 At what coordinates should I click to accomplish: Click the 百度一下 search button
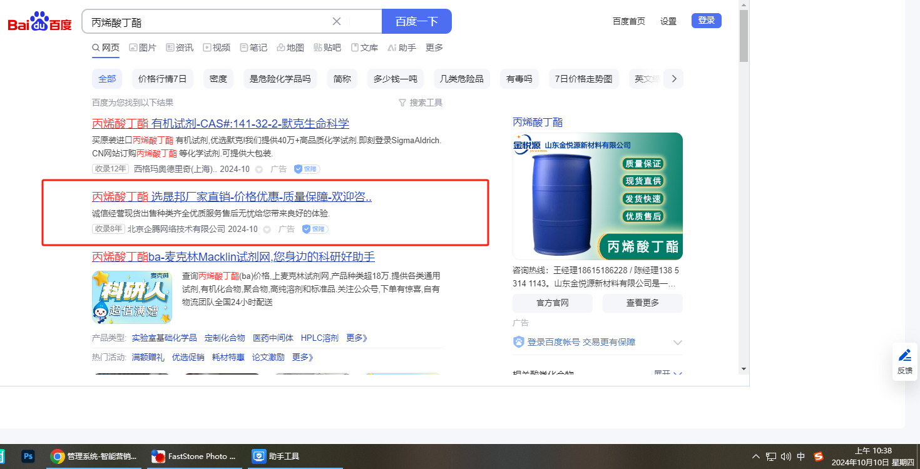coord(417,21)
